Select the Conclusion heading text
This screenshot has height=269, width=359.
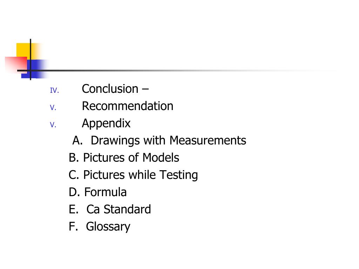(x=110, y=89)
